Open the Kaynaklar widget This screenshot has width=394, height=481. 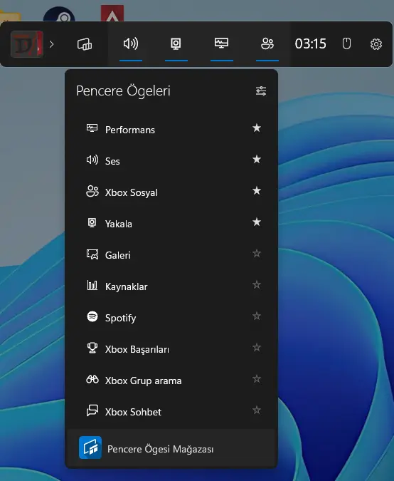(x=172, y=286)
